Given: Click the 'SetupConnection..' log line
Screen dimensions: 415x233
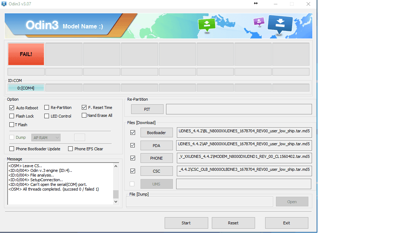Looking at the screenshot, I should (36, 180).
